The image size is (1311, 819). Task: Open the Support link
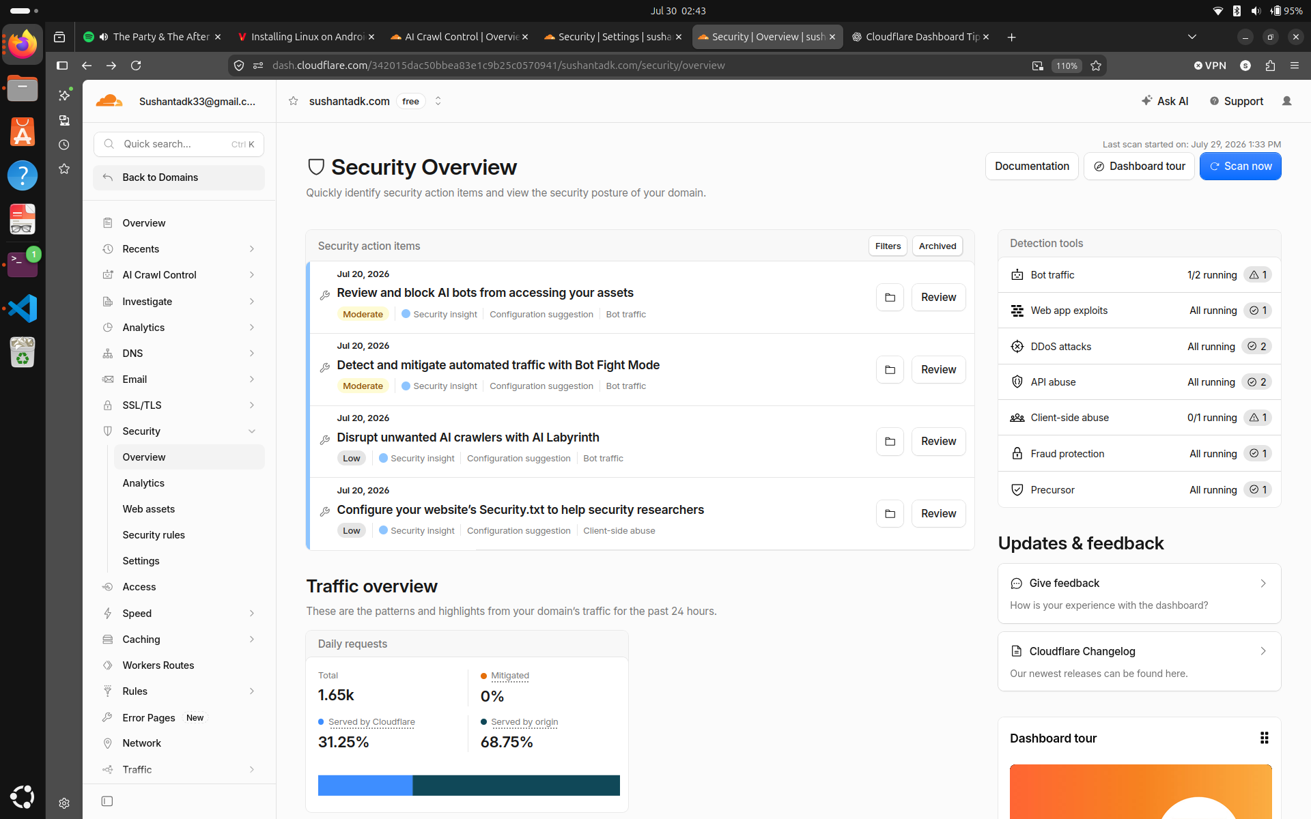pos(1237,101)
